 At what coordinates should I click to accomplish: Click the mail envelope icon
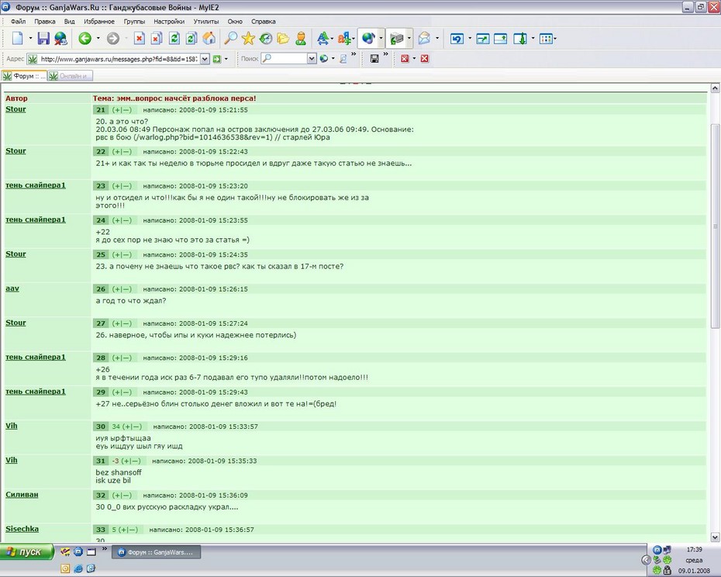coord(424,38)
